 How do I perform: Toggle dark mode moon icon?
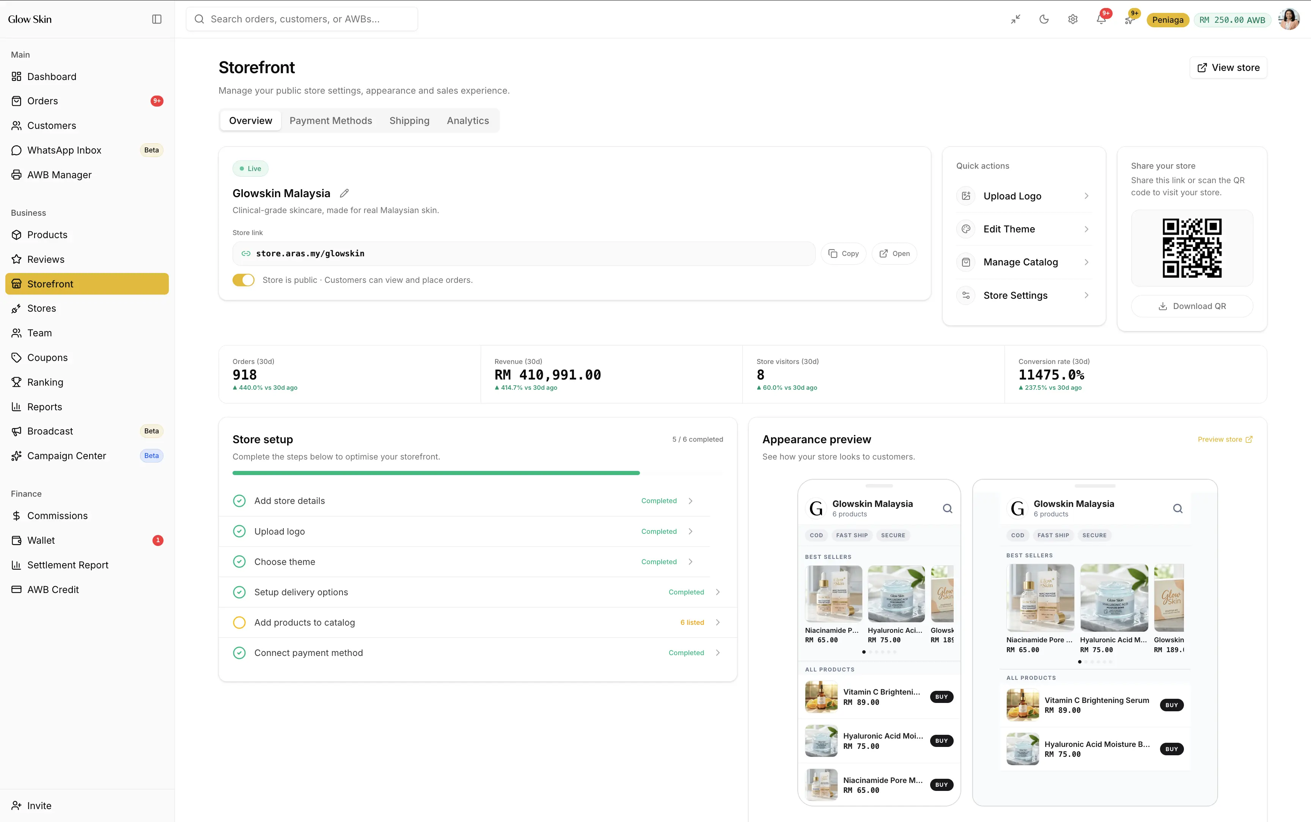pos(1044,19)
